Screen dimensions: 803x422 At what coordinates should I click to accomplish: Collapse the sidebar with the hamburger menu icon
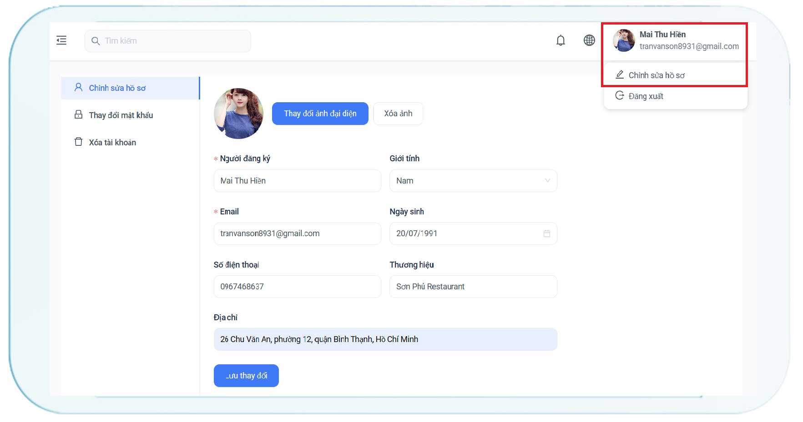(x=61, y=40)
